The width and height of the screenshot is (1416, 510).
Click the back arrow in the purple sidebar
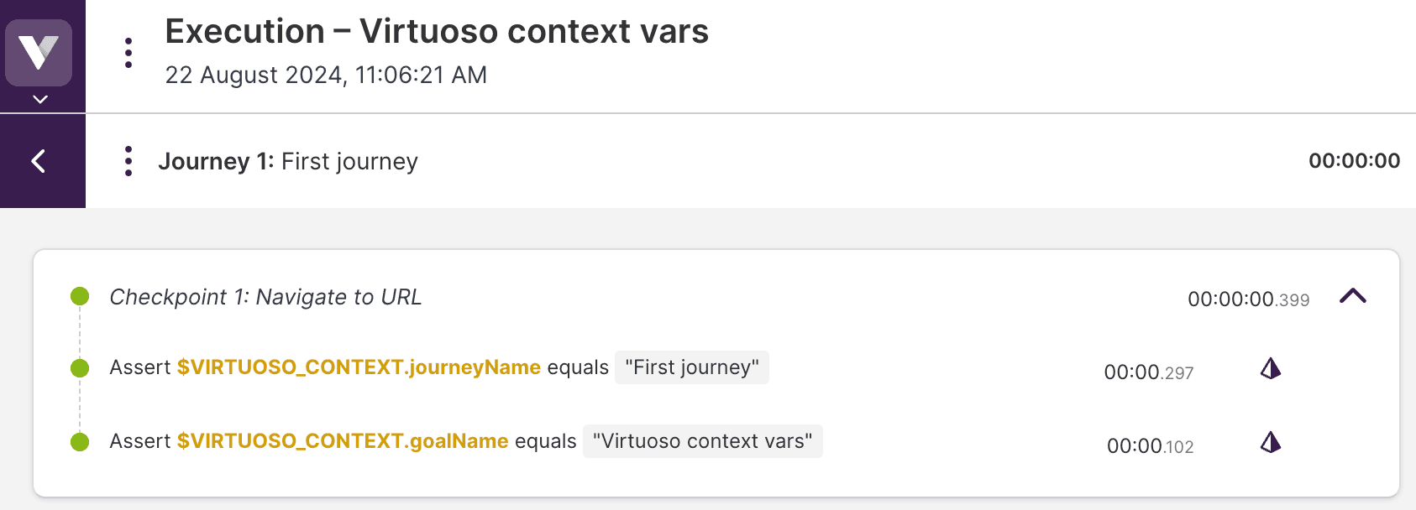pyautogui.click(x=37, y=160)
